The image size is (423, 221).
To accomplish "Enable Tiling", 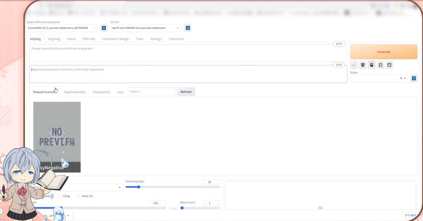I will click(59, 196).
